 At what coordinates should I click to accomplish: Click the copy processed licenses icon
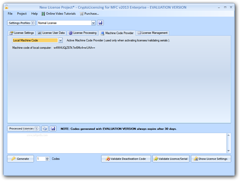pyautogui.click(x=45, y=128)
